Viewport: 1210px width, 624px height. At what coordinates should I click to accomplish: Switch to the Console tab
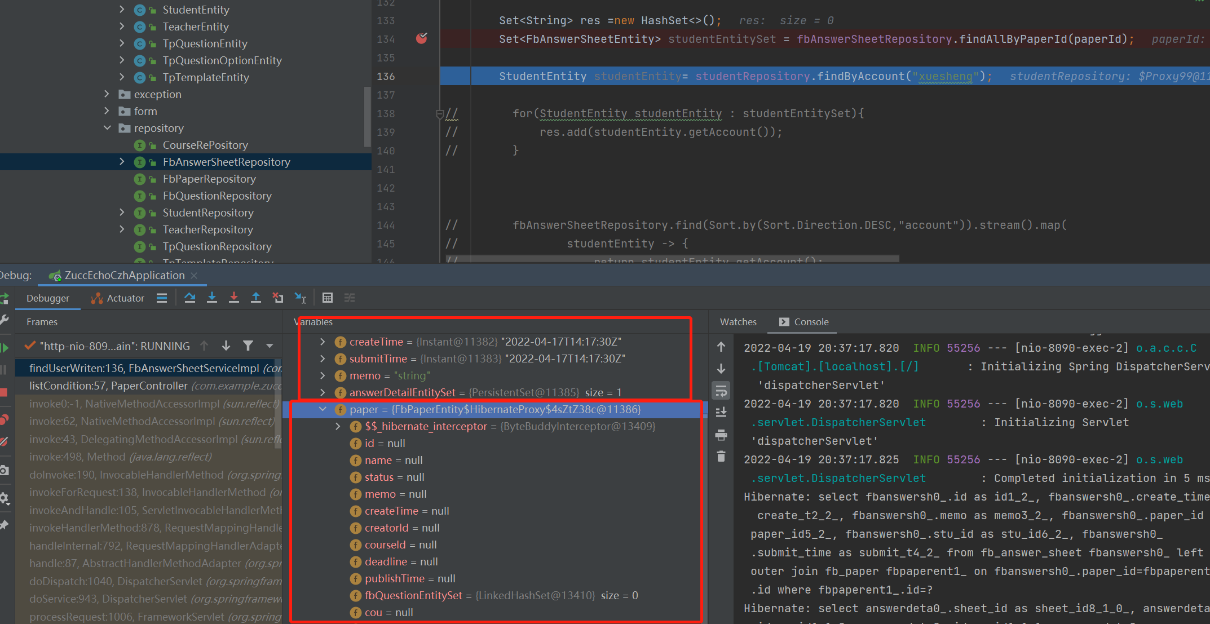[x=804, y=322]
